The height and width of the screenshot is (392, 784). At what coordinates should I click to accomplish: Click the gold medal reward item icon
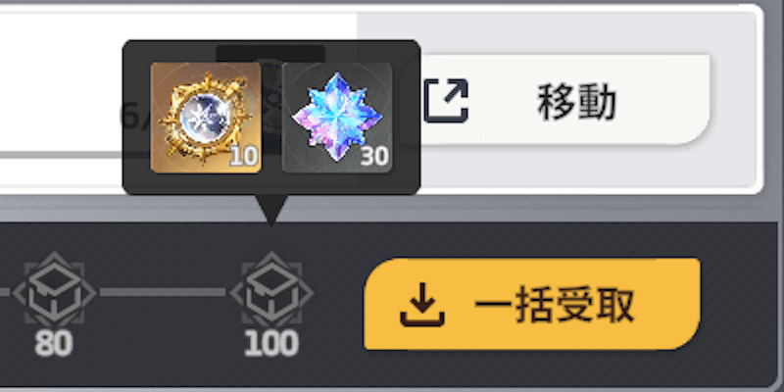pos(206,118)
